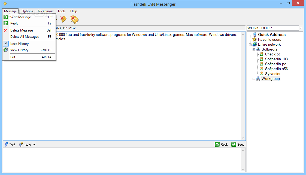This screenshot has width=306, height=175.
Task: Collapse the Softpedia tree node
Action: point(254,49)
